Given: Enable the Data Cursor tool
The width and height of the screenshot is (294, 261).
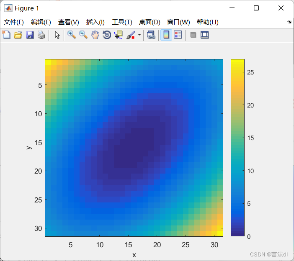Looking at the screenshot, I should [x=119, y=35].
